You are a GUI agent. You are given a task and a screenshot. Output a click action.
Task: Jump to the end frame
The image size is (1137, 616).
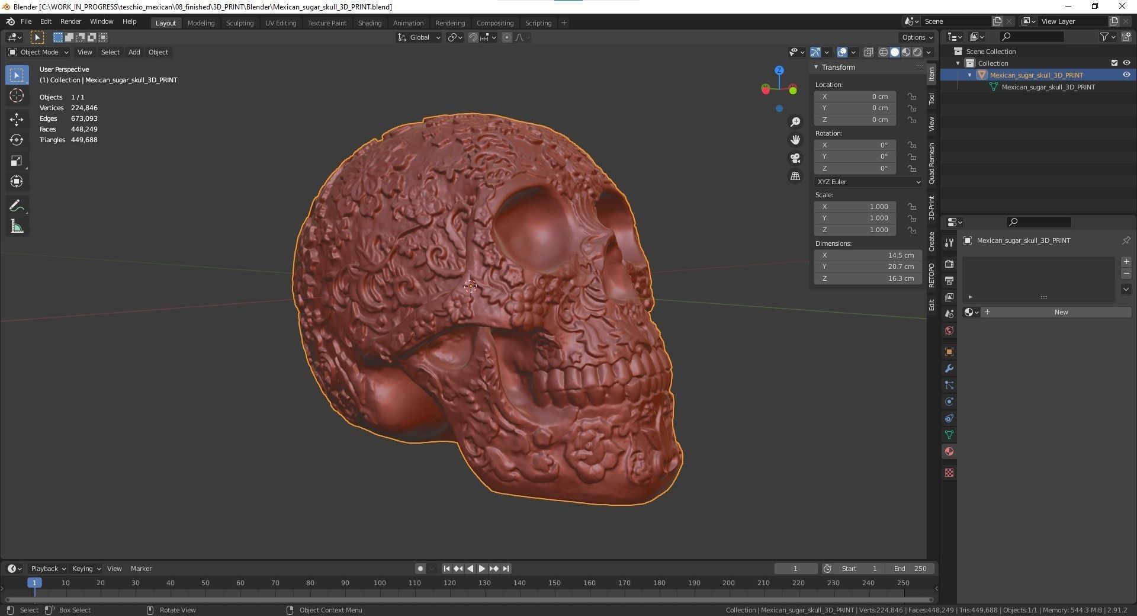(506, 569)
